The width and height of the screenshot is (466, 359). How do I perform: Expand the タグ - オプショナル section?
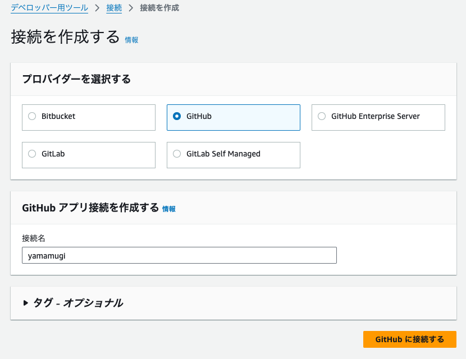click(x=73, y=303)
